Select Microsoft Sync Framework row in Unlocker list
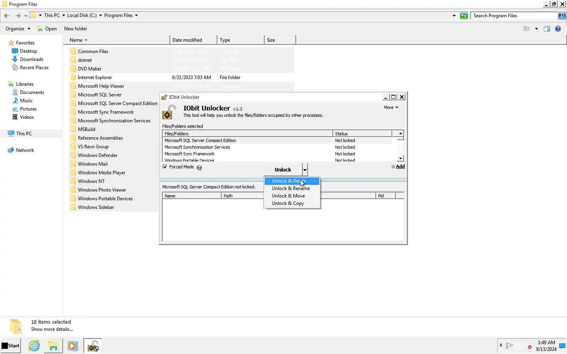This screenshot has width=567, height=354. pos(277,154)
